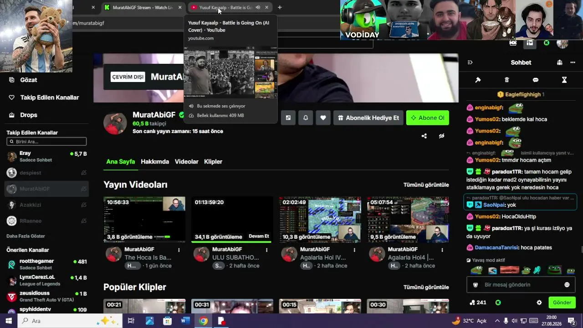Open options menu for Agalarla Hoi4 video
Screen dimensions: 583x328
pyautogui.click(x=442, y=250)
